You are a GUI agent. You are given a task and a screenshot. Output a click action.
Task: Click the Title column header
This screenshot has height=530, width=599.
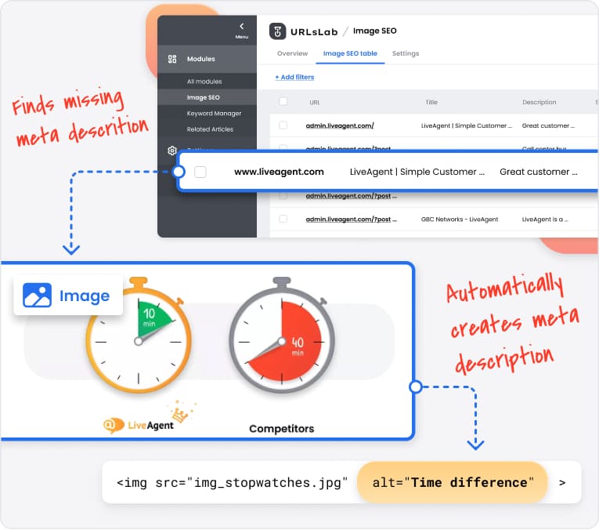431,102
